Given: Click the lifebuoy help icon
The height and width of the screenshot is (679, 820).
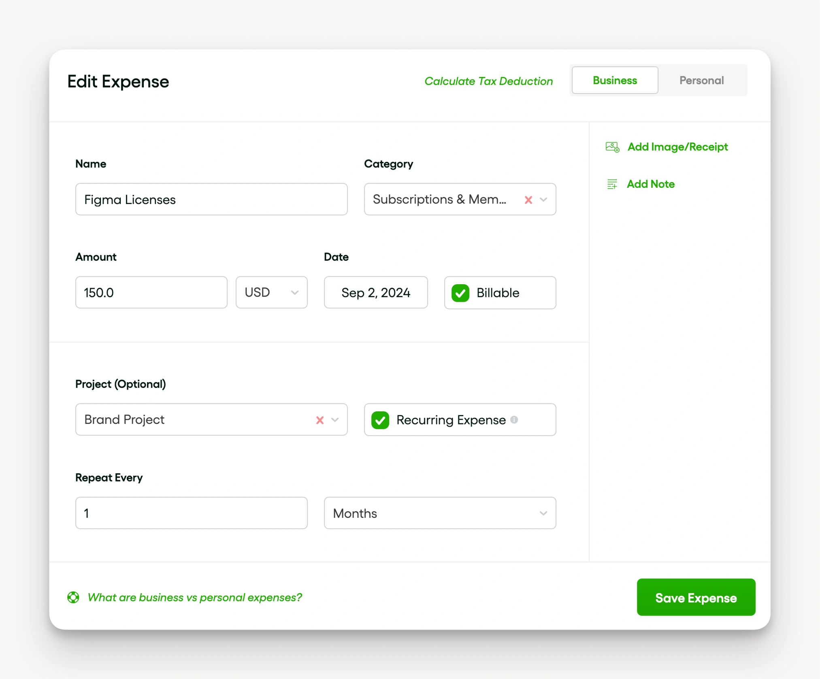Looking at the screenshot, I should [73, 597].
